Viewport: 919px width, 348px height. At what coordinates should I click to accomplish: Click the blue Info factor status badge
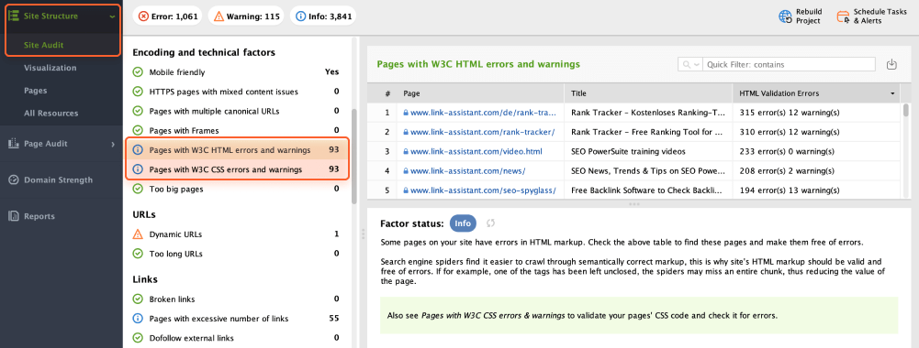[x=463, y=223]
